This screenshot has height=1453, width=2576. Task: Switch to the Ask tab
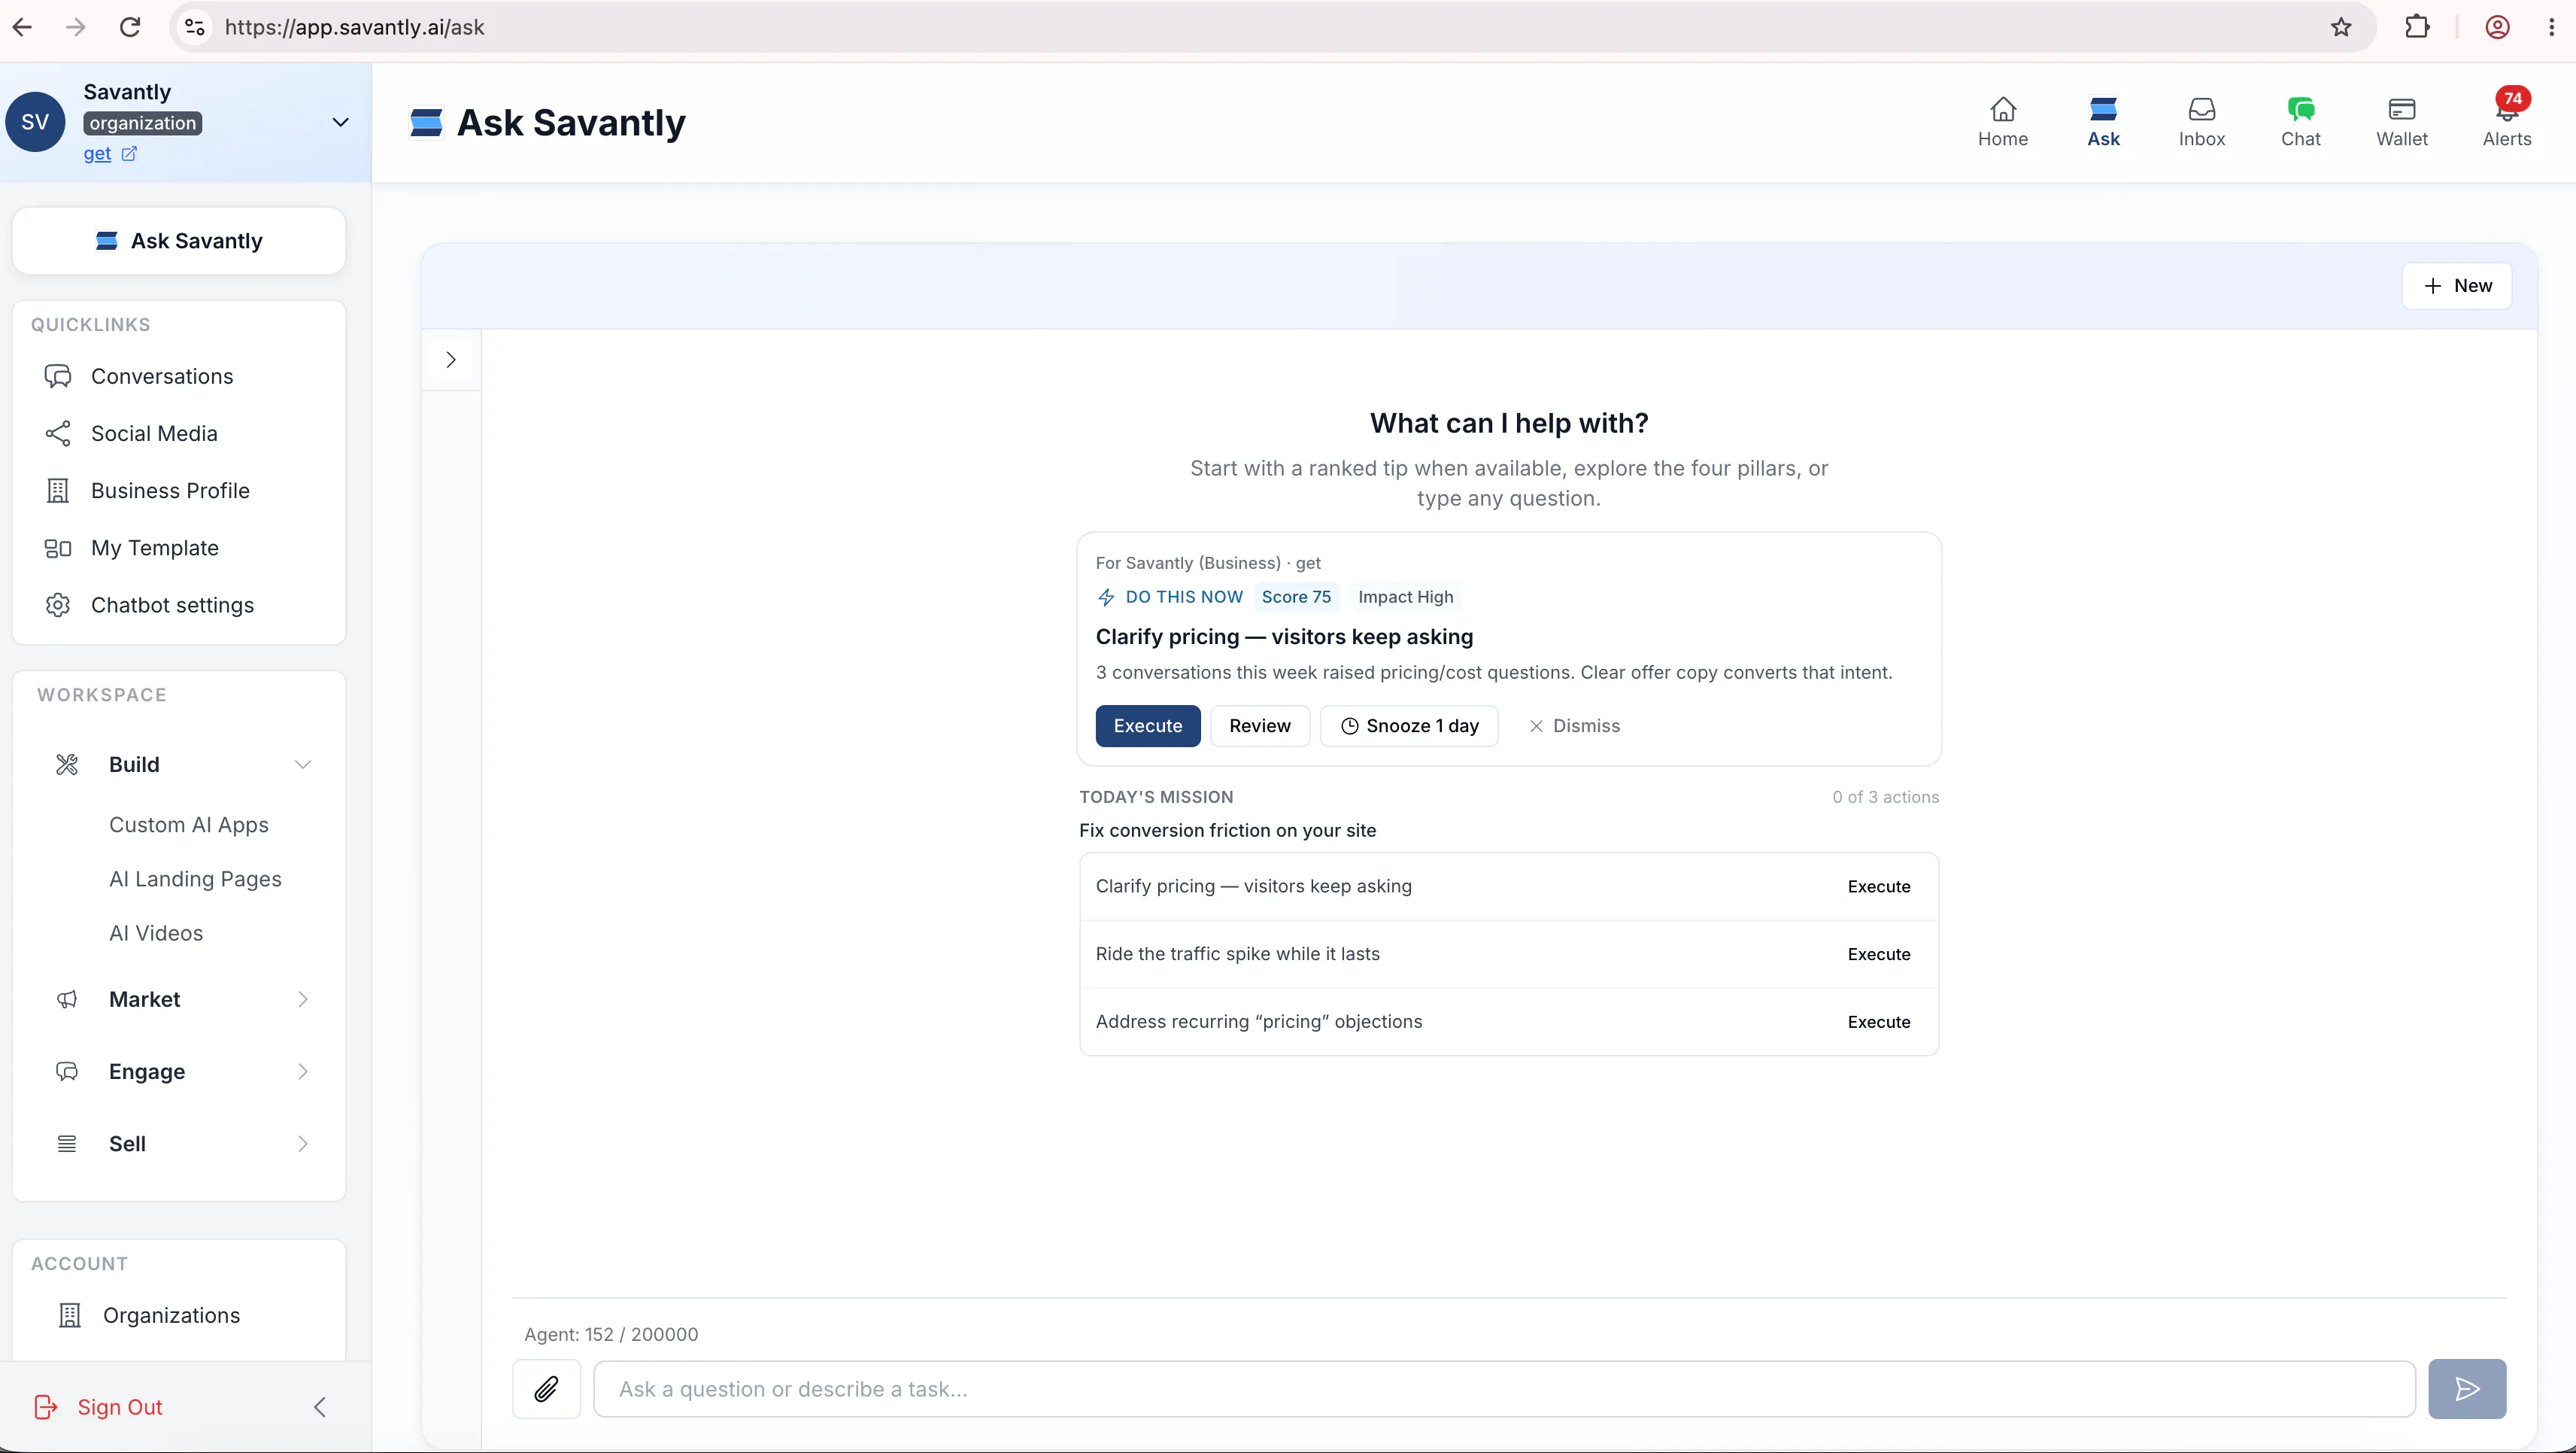2103,122
